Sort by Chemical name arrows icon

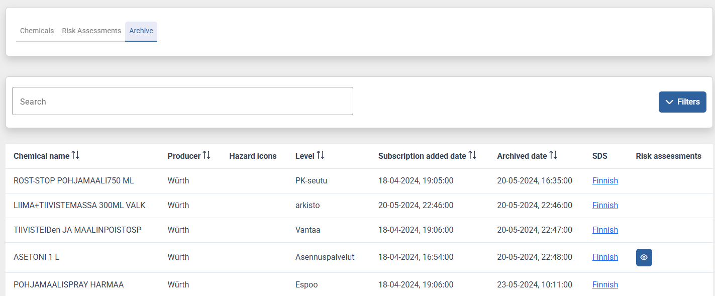[x=75, y=155]
